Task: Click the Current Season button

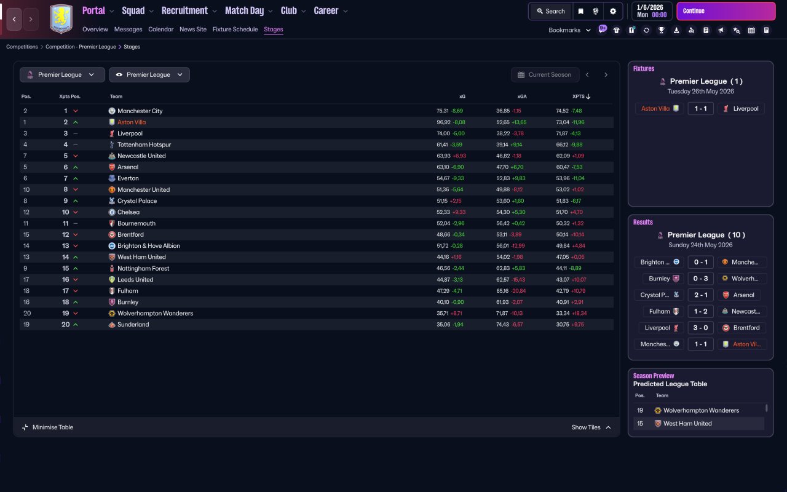Action: coord(545,74)
